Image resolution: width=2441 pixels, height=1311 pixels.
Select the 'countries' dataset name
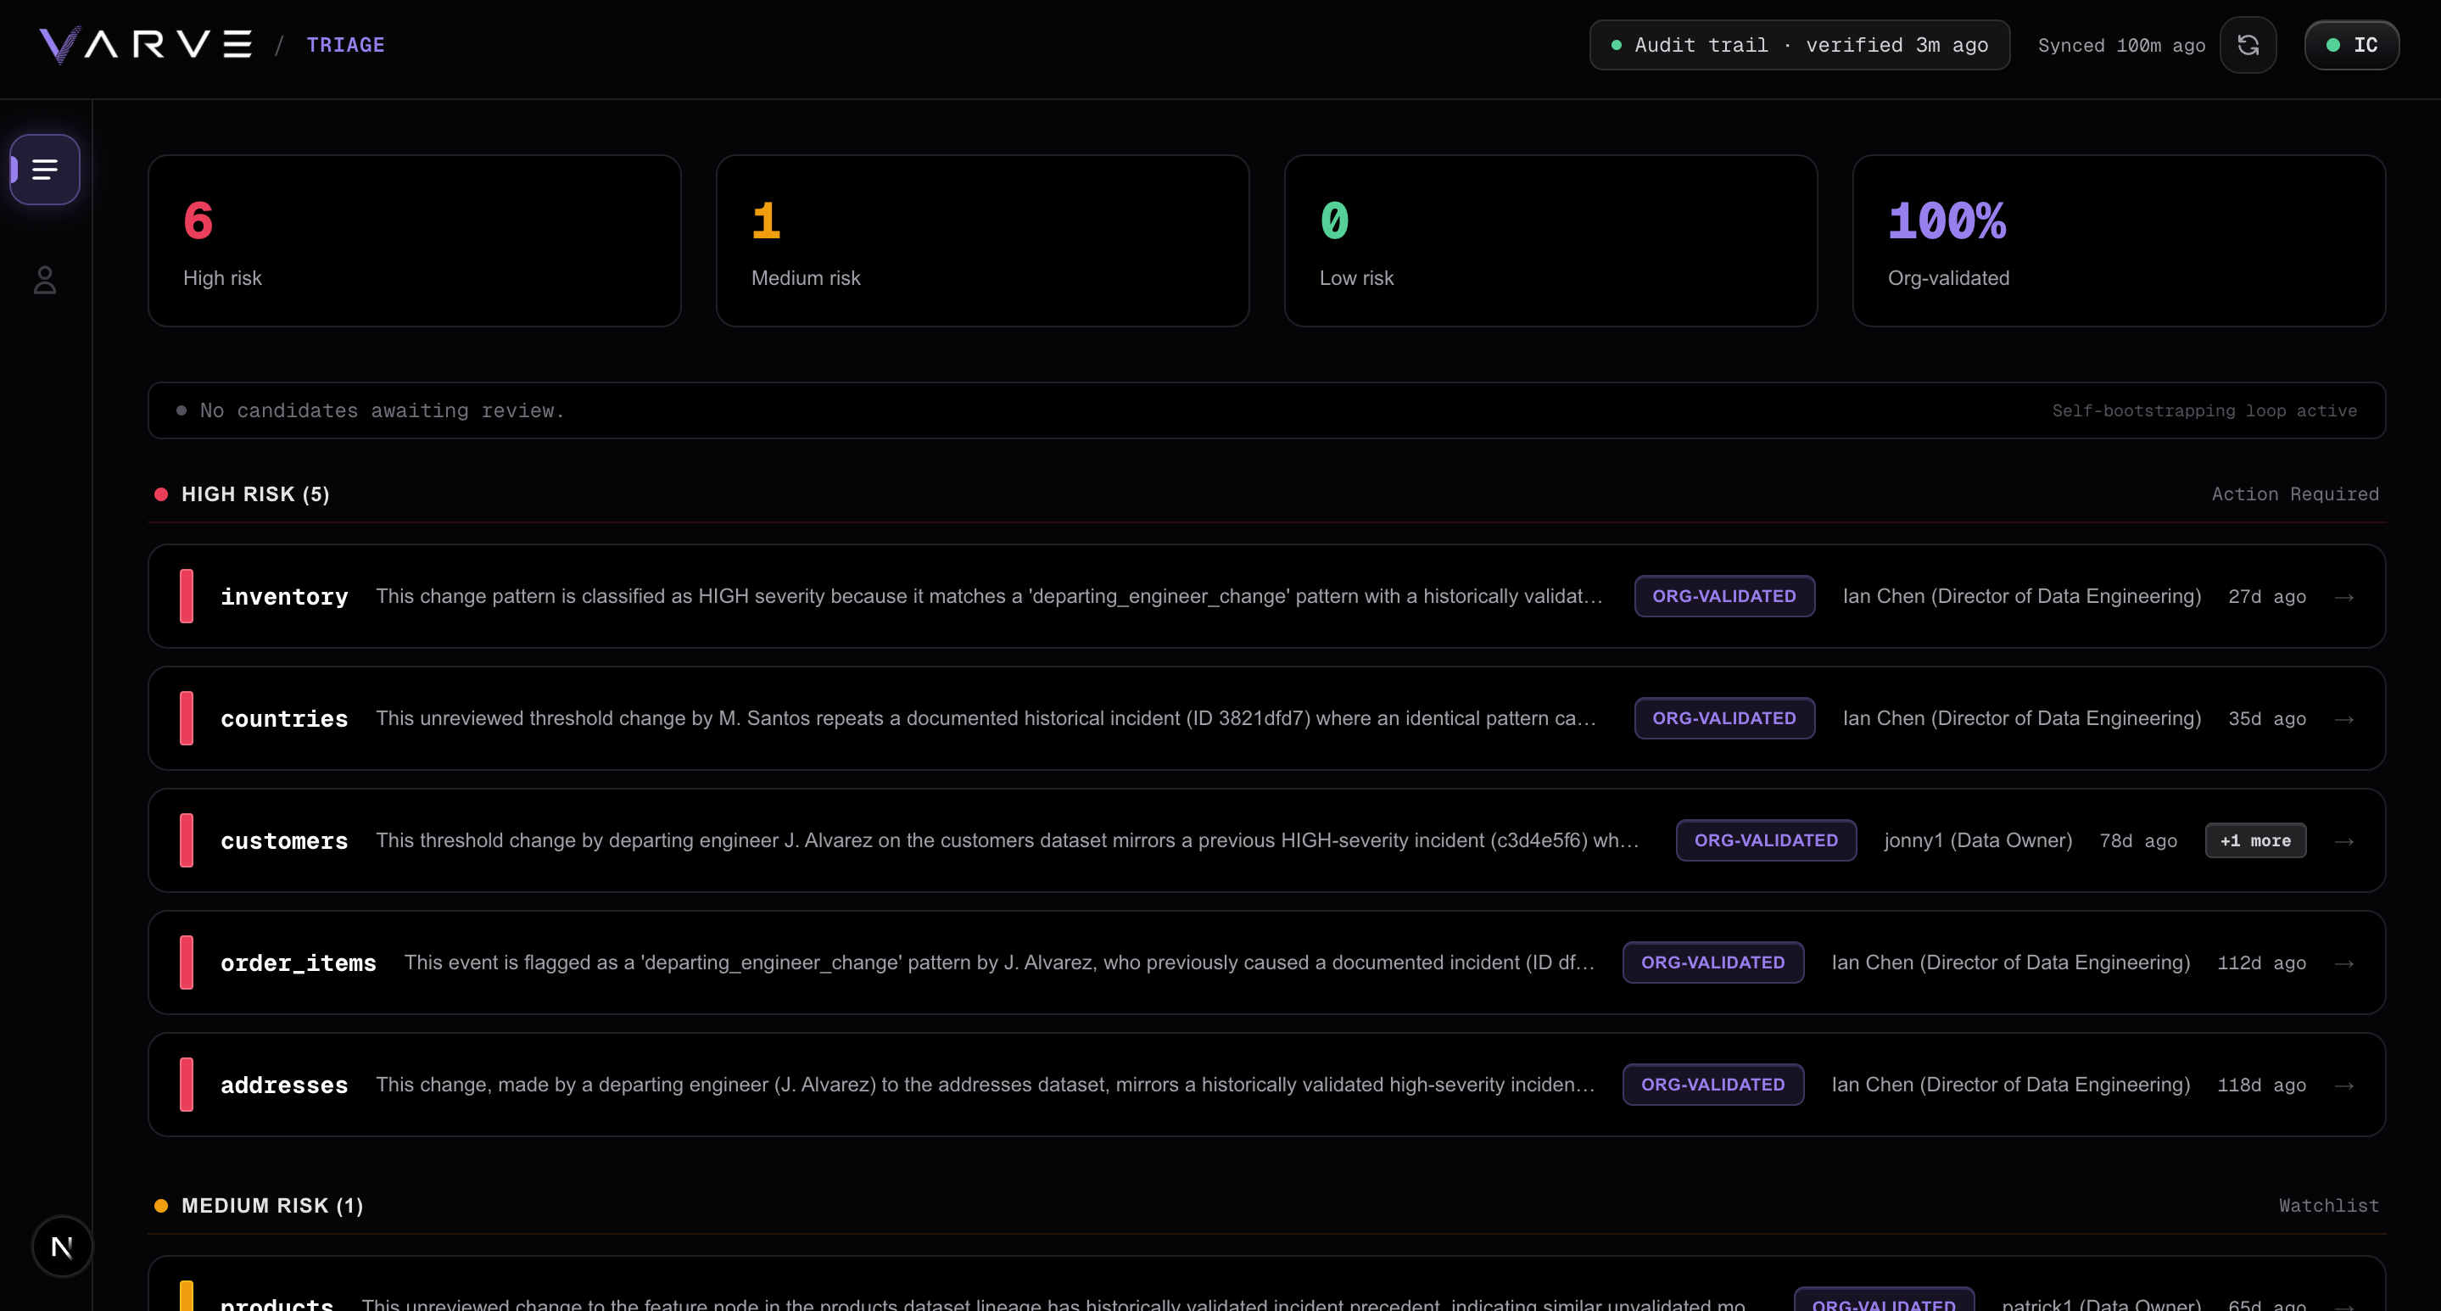pos(284,719)
